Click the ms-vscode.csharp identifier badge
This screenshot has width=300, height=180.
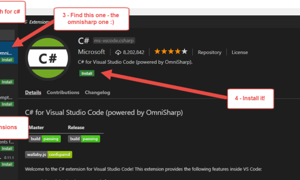pos(114,41)
